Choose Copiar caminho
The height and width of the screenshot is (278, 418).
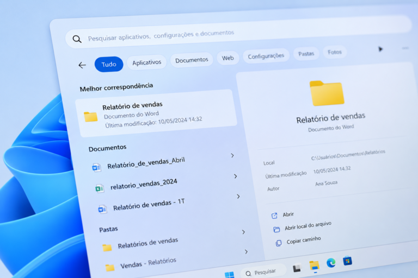tap(304, 240)
